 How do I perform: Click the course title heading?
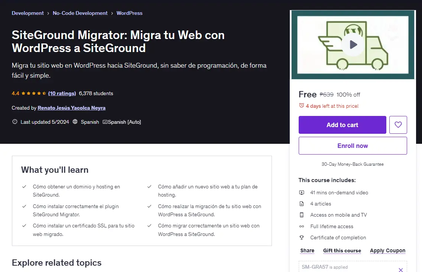(x=118, y=42)
